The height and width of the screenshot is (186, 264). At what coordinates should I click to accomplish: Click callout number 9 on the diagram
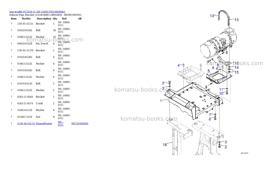pyautogui.click(x=218, y=65)
